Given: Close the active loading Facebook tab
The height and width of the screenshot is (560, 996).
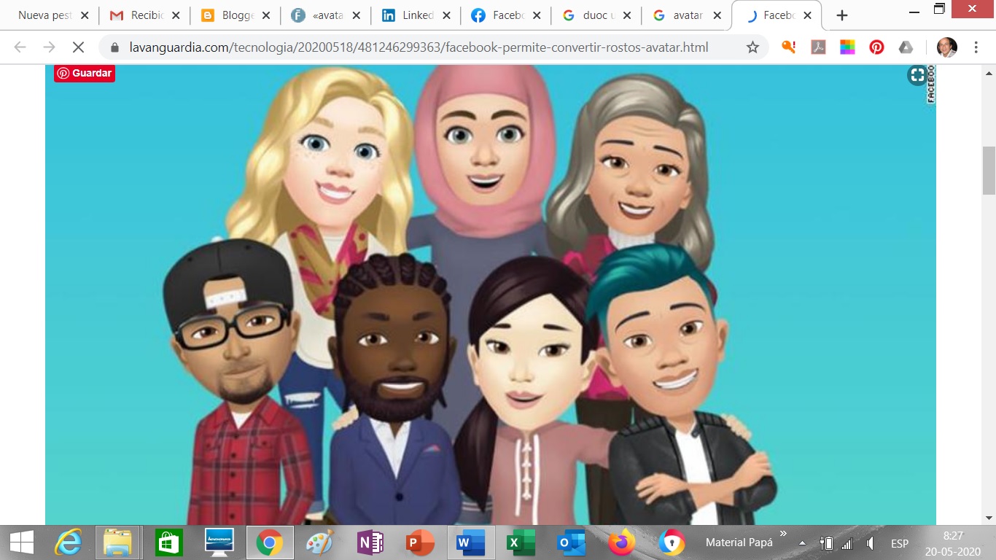Looking at the screenshot, I should click(807, 15).
